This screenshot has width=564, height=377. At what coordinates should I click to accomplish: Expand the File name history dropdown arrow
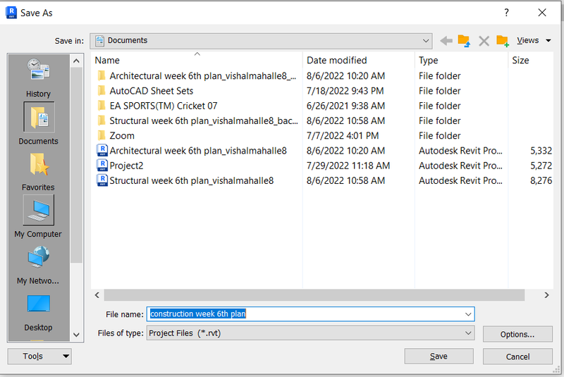tap(468, 314)
